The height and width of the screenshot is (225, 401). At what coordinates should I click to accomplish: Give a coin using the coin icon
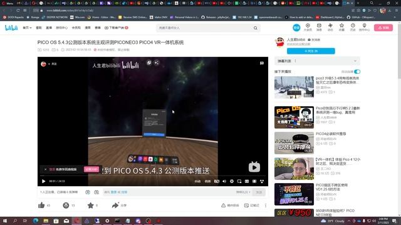(x=66, y=205)
